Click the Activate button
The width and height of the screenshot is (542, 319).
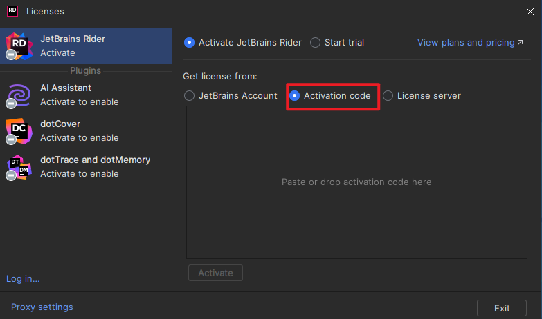tap(215, 273)
